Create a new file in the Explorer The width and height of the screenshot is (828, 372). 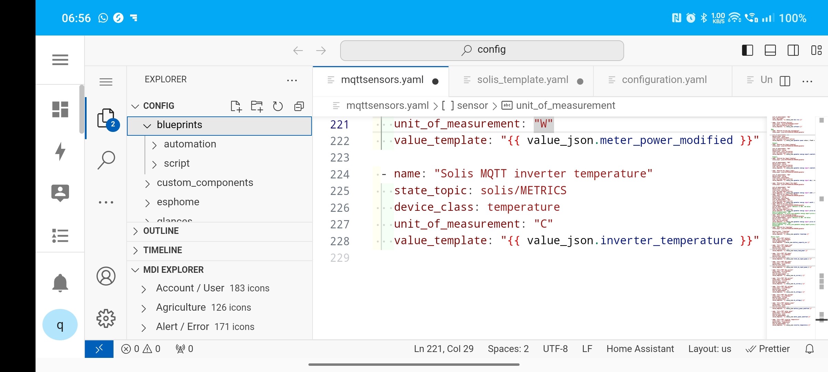[236, 106]
